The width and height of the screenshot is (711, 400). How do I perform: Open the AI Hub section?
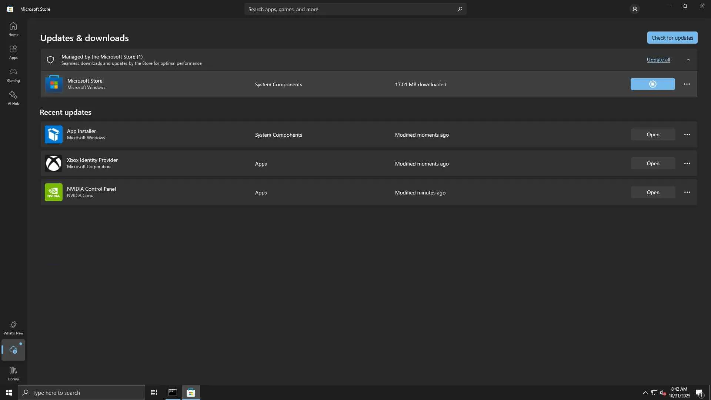[13, 98]
